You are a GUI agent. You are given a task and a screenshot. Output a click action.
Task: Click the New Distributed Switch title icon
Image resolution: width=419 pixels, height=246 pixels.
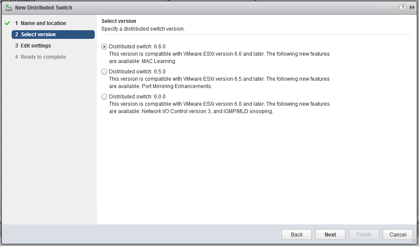pos(9,7)
